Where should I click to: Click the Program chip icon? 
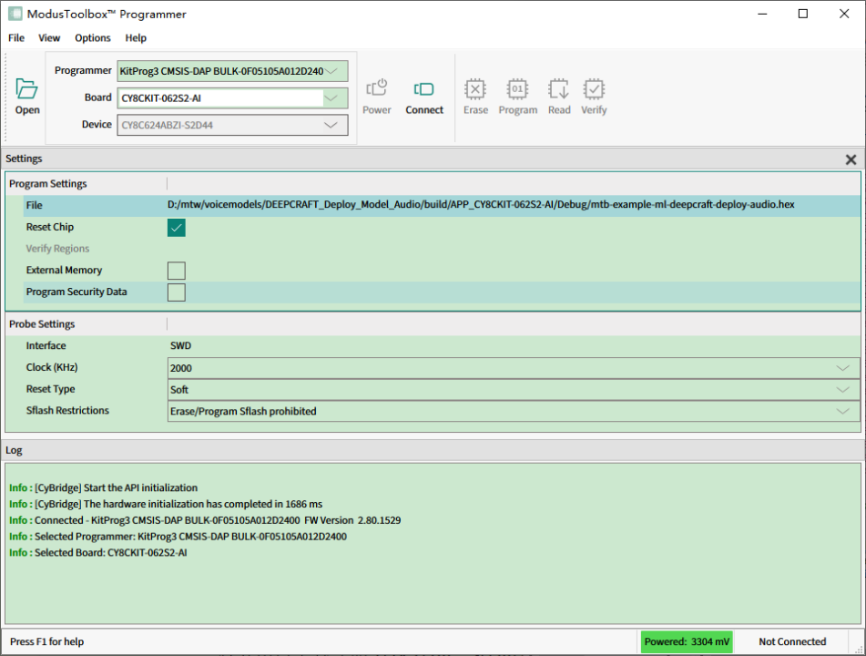point(517,97)
